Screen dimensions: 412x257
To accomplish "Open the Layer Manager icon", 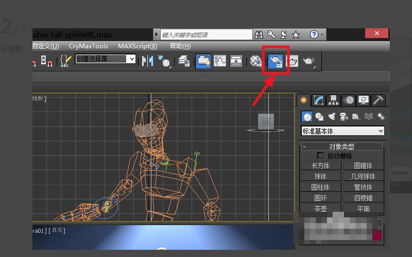I will tap(184, 61).
